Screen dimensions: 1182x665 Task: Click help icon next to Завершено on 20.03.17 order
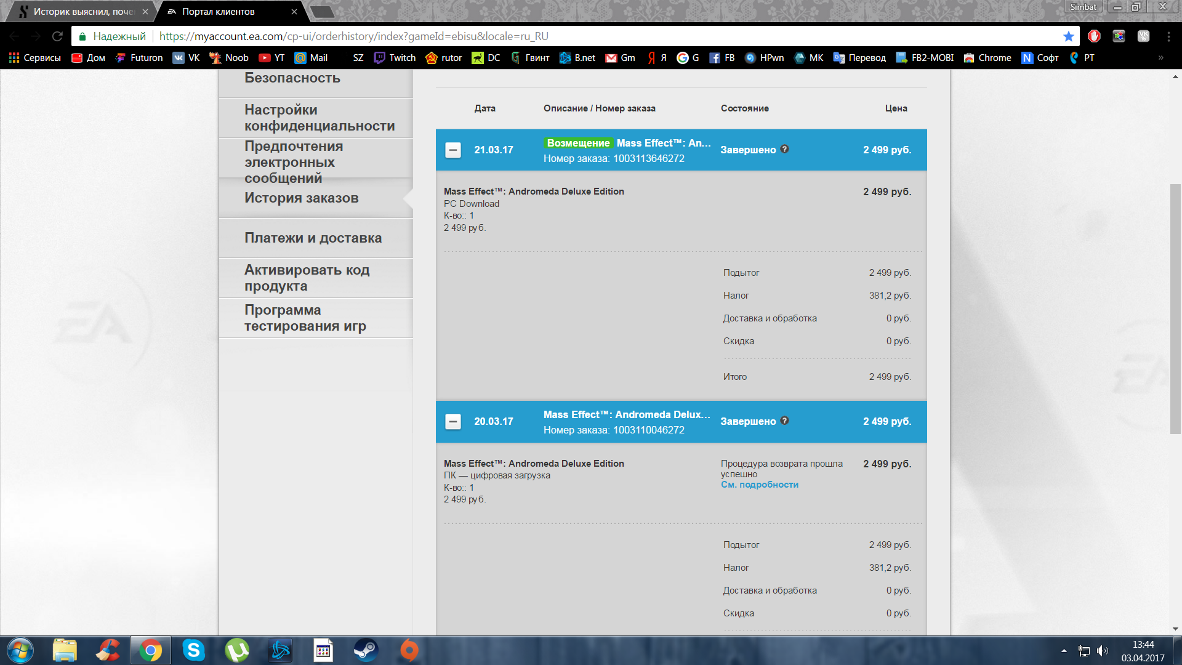(x=784, y=421)
